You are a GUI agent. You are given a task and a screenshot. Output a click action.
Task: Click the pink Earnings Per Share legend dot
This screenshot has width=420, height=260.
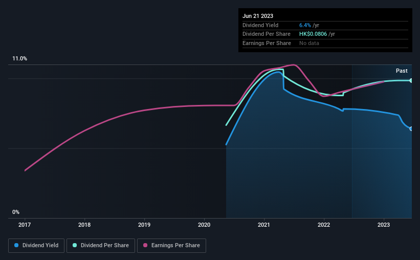pos(145,245)
